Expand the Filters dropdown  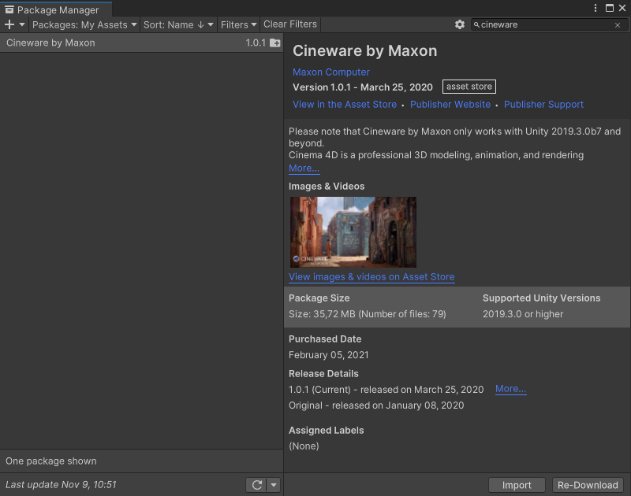[239, 24]
